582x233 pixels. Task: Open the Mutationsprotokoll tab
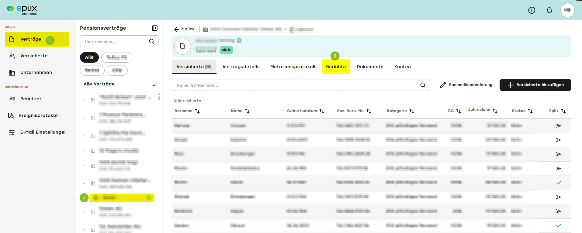tap(293, 67)
